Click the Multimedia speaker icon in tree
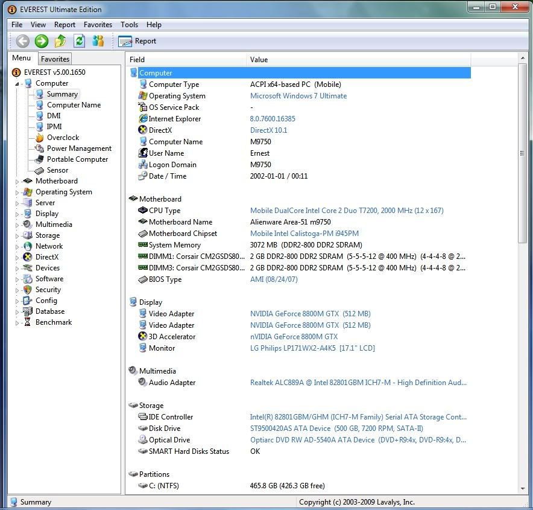 [28, 225]
